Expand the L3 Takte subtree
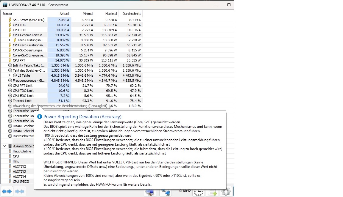Image resolution: width=343 pixels, height=197 pixels. (x=9, y=75)
